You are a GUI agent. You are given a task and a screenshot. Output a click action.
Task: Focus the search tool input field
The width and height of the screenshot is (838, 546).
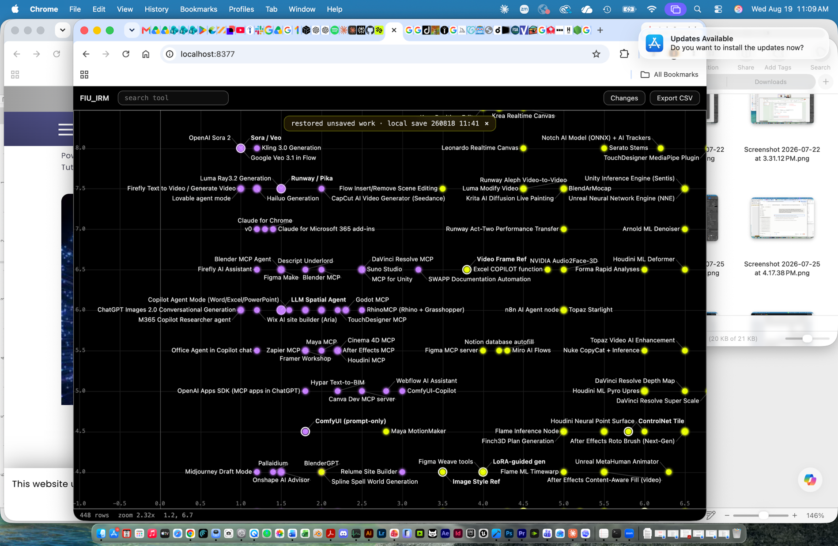click(173, 98)
